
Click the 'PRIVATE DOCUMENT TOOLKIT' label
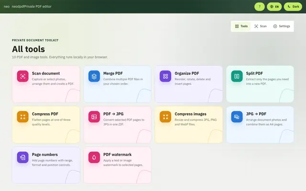35,40
